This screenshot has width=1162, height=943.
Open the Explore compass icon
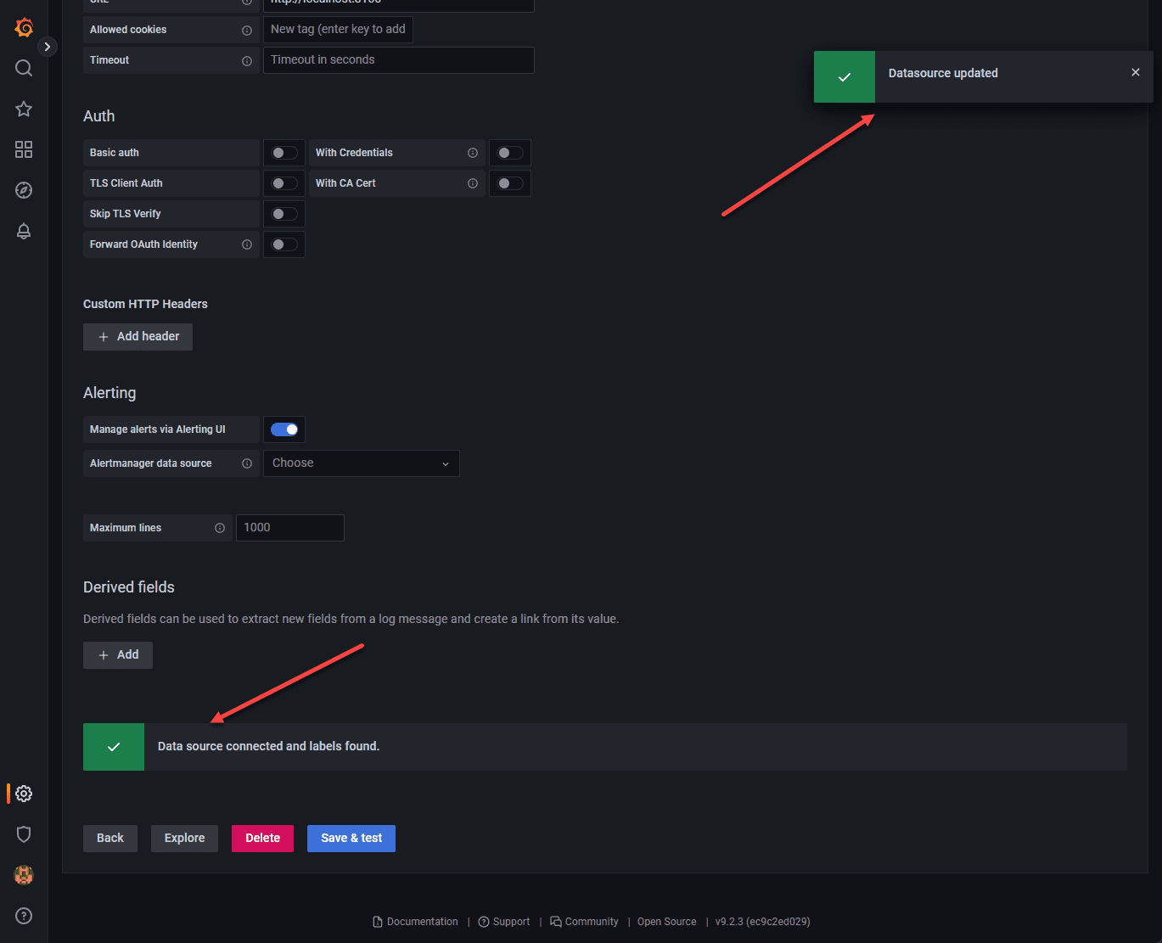click(x=24, y=190)
